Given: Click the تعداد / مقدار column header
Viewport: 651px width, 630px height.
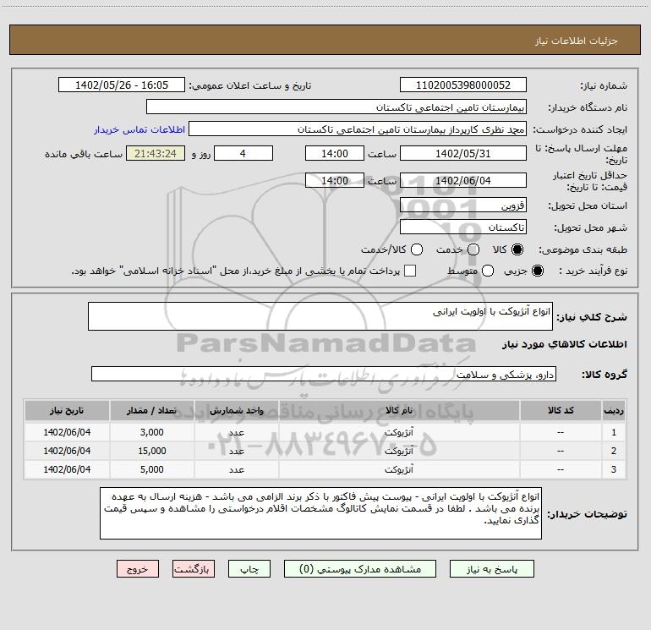Looking at the screenshot, I should point(152,411).
